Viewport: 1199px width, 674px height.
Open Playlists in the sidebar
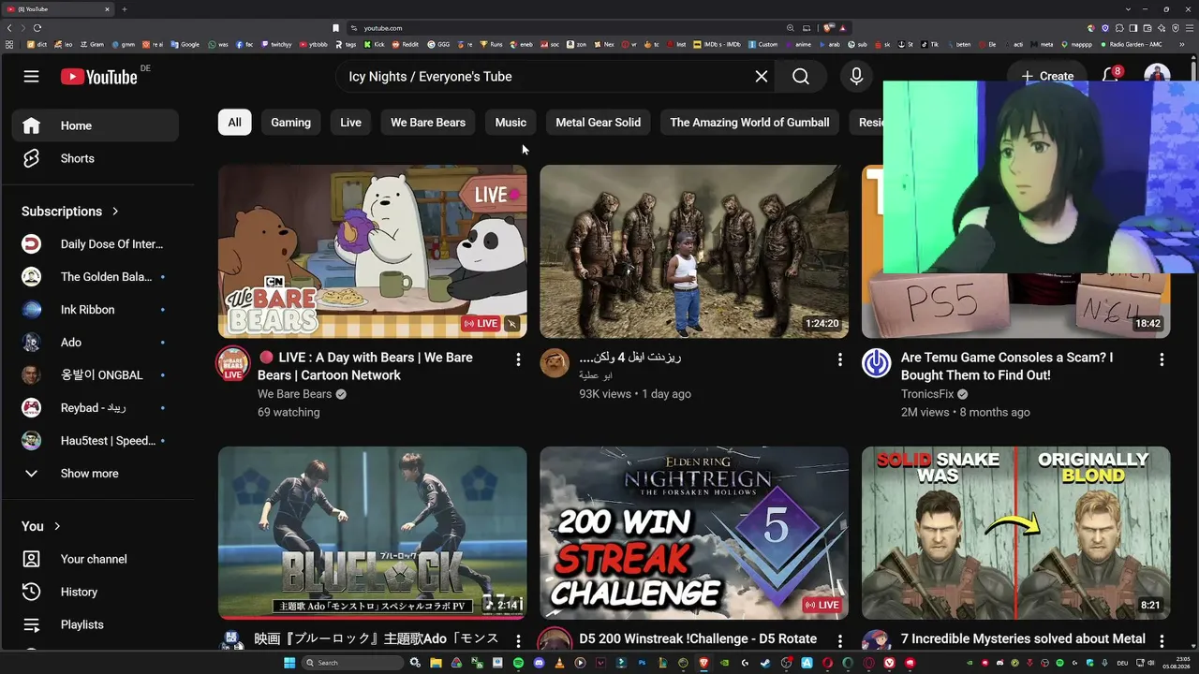click(95, 624)
